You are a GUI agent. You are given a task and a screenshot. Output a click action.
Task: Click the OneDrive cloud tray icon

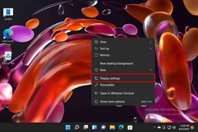tap(159, 127)
